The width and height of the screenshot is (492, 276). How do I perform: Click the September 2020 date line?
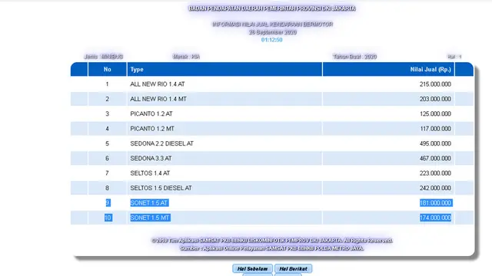[x=273, y=32]
